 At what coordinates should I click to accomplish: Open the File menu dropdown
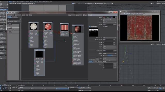[x=4, y=2]
